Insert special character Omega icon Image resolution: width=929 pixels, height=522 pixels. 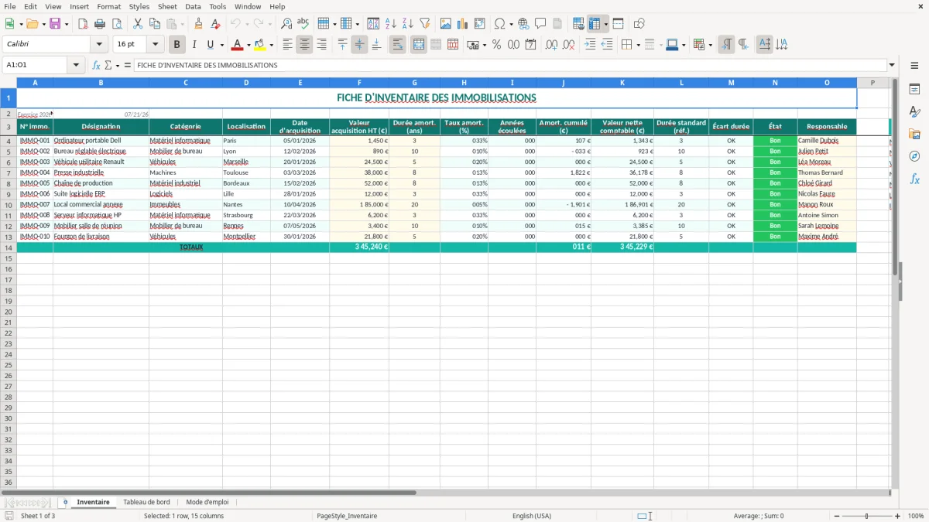click(x=499, y=24)
